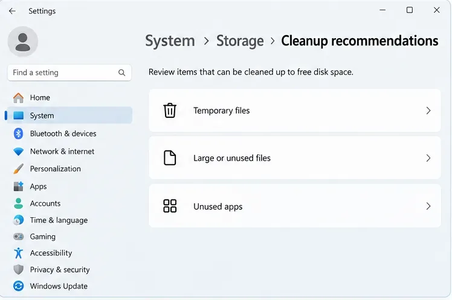The image size is (452, 300).
Task: Click the Time & language globe icon
Action: click(19, 220)
